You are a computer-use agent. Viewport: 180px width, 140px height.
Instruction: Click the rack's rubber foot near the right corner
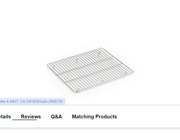click(126, 73)
